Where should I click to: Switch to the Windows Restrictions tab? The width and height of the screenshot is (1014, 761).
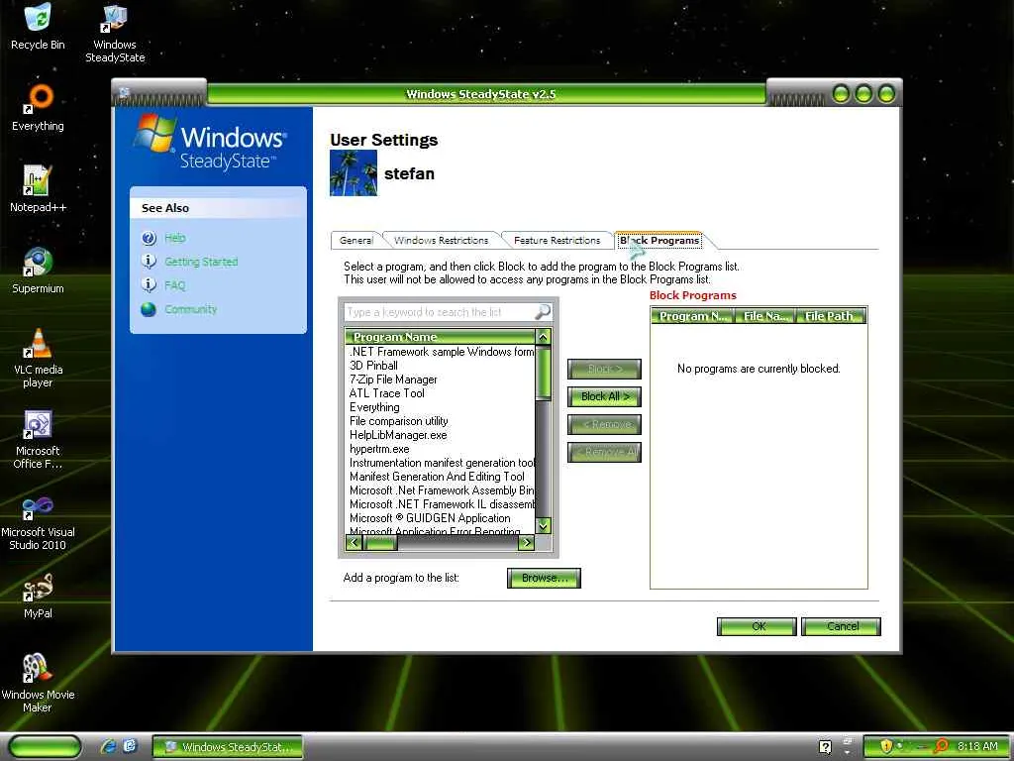coord(441,240)
